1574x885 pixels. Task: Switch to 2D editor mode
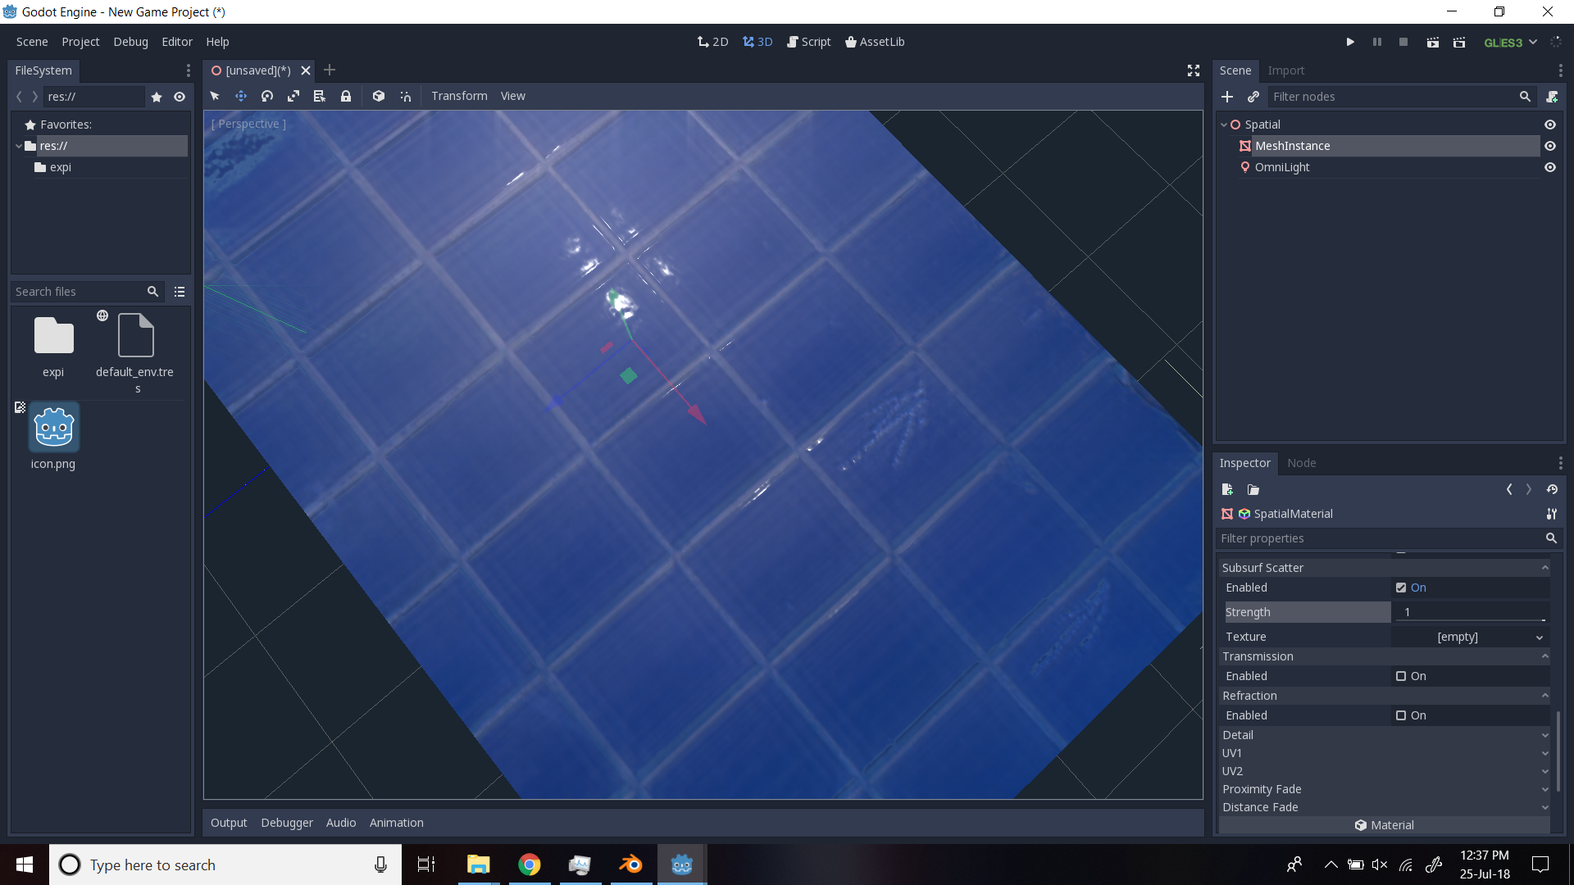[712, 41]
